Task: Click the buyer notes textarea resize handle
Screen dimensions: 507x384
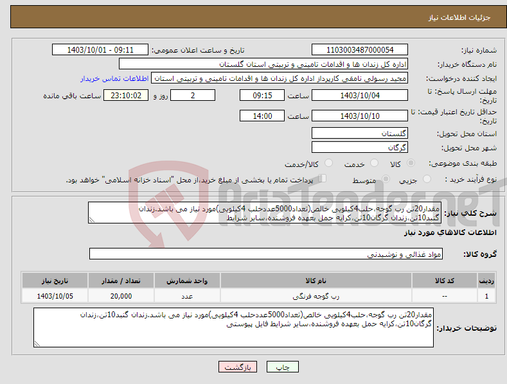Action: [x=37, y=344]
